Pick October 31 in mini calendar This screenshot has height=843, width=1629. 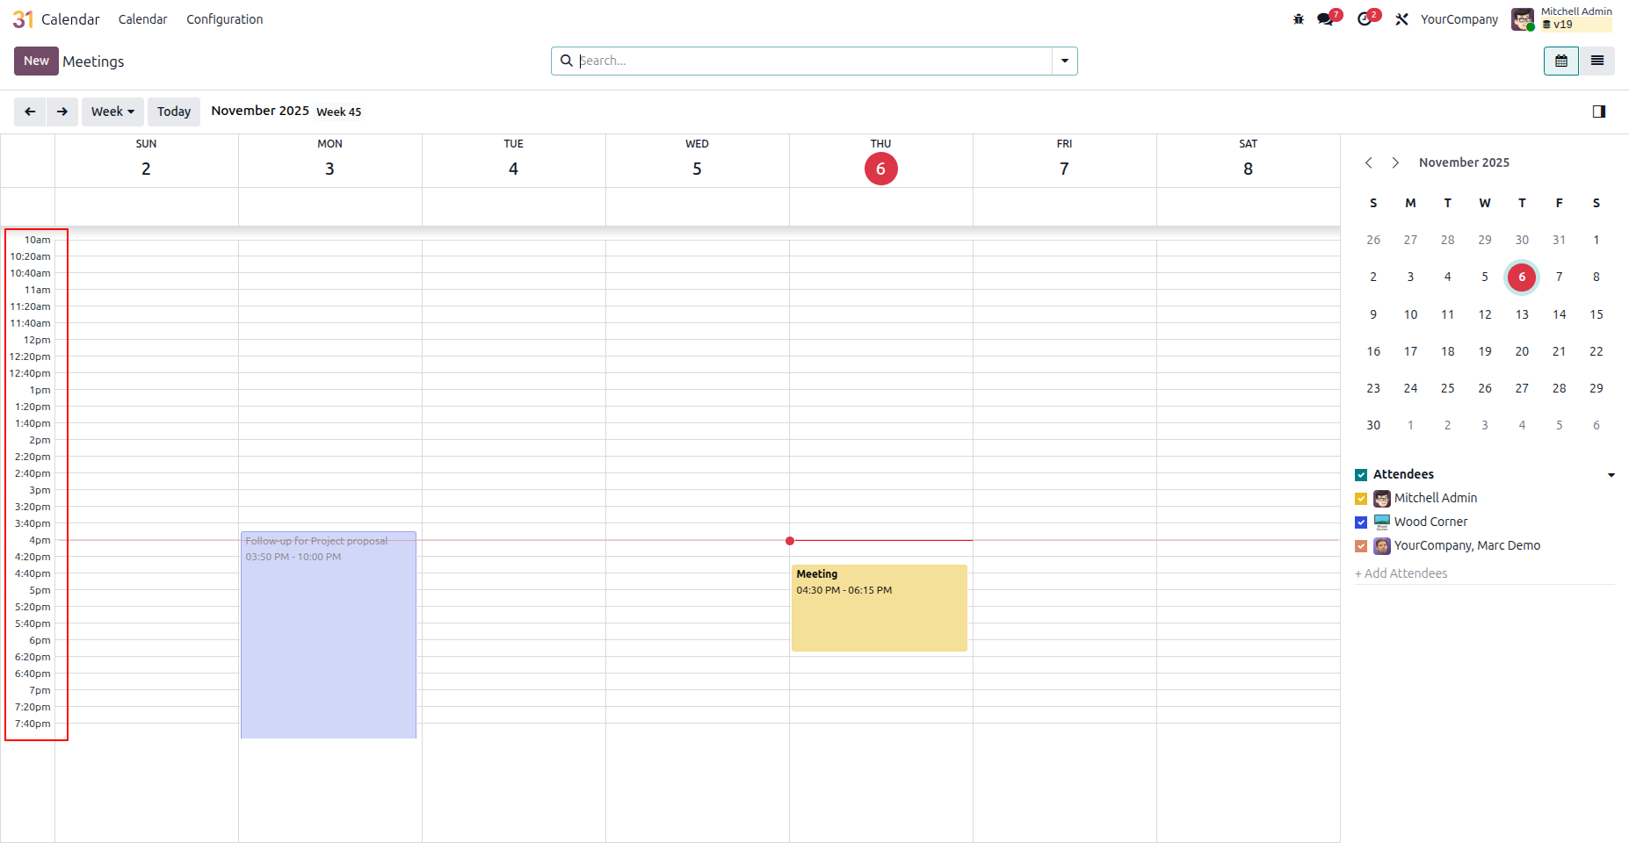click(1559, 240)
